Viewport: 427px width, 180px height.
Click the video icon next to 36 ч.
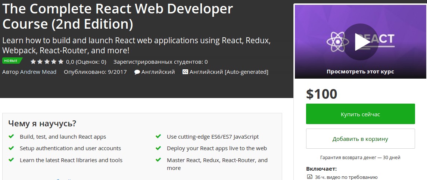click(310, 177)
